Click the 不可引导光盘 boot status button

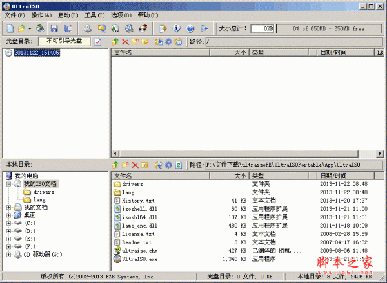pos(64,41)
